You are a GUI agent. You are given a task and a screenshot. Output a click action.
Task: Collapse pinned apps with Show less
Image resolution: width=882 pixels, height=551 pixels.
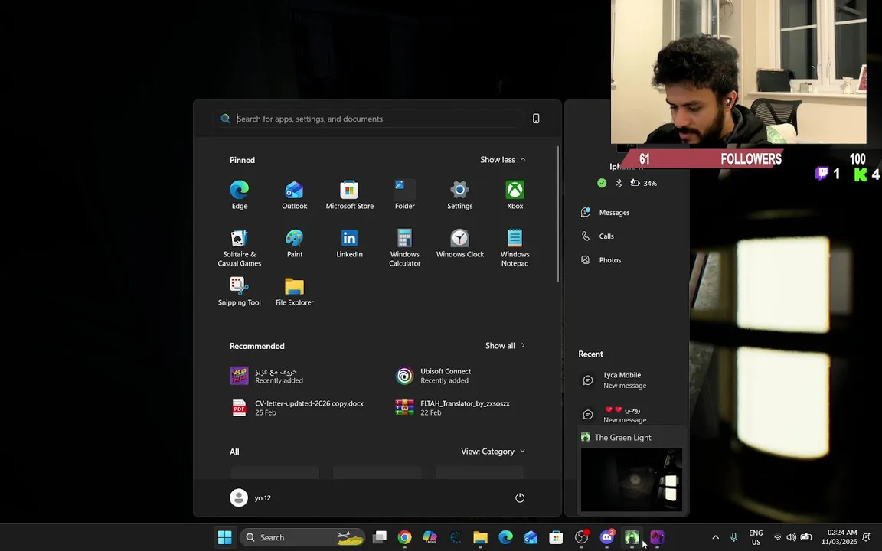[x=503, y=160]
